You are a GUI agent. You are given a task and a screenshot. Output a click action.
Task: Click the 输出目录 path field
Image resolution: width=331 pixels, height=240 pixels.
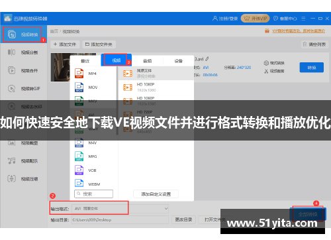pos(120,220)
